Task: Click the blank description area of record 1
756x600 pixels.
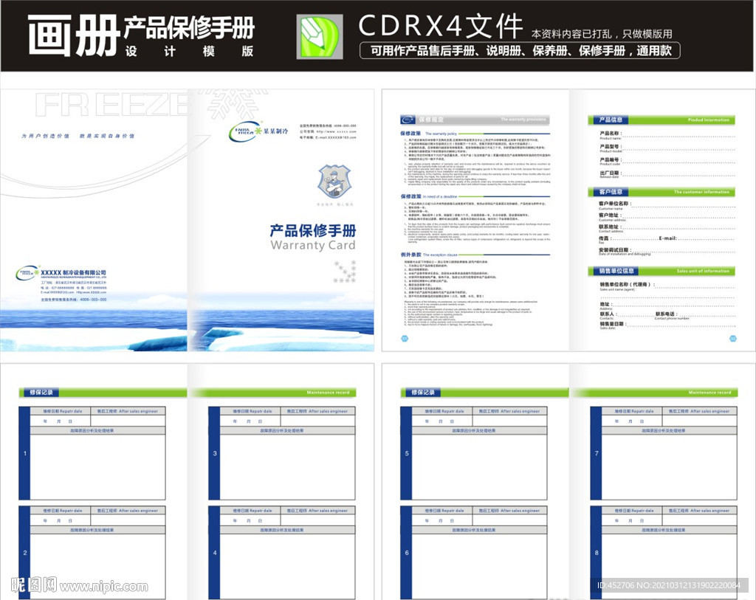Action: [98, 466]
